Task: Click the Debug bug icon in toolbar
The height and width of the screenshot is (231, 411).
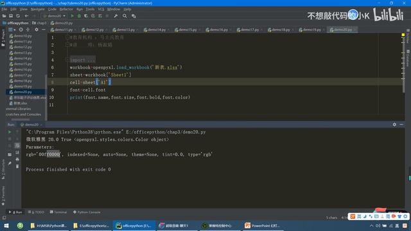Action: pyautogui.click(x=79, y=16)
